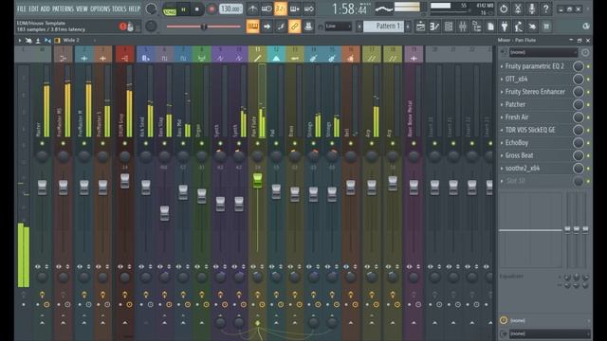This screenshot has height=341, width=607.
Task: Open the Line snap dropdown
Action: pos(338,27)
